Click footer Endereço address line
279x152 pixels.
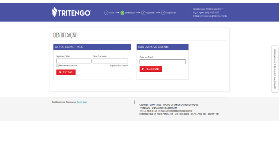179,114
